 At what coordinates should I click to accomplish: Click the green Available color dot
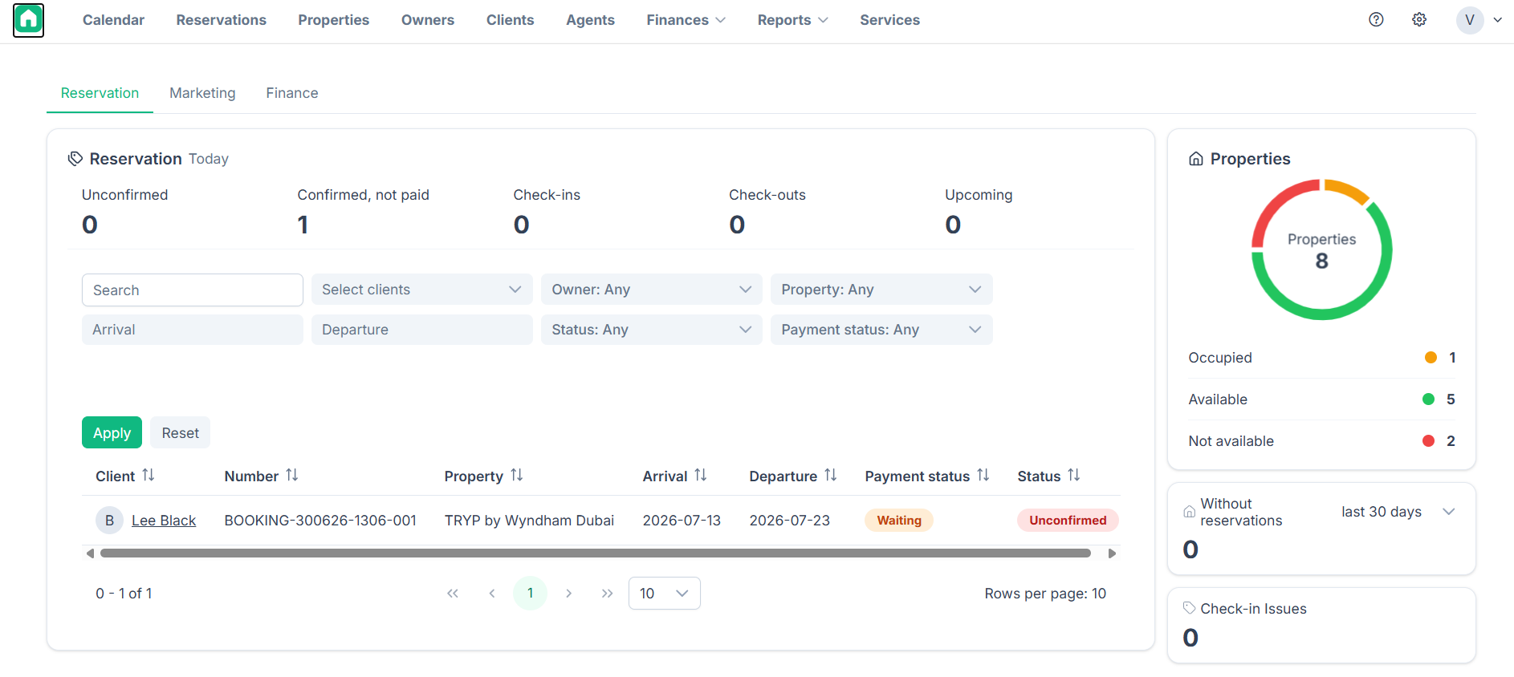[x=1429, y=399]
